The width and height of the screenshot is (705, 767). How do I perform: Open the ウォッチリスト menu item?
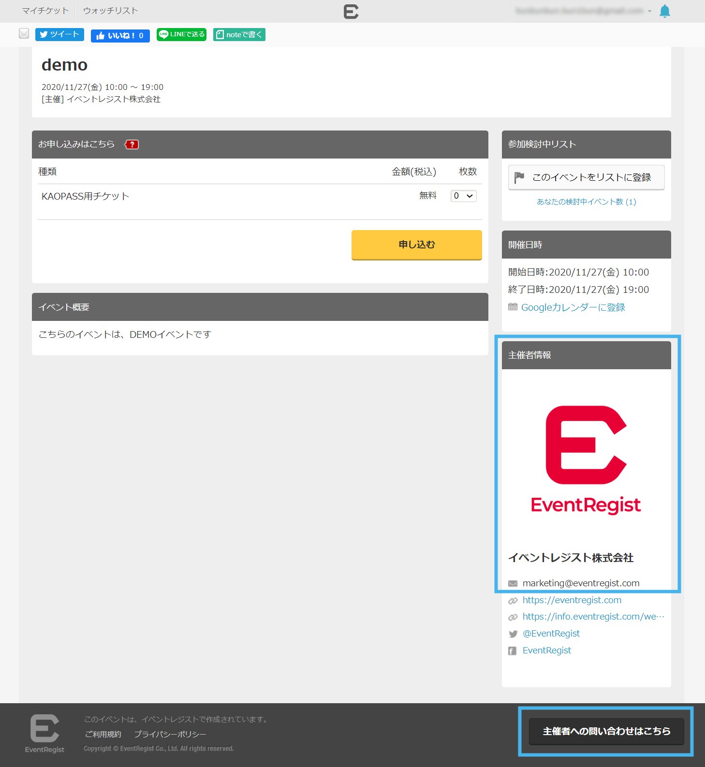pos(110,11)
